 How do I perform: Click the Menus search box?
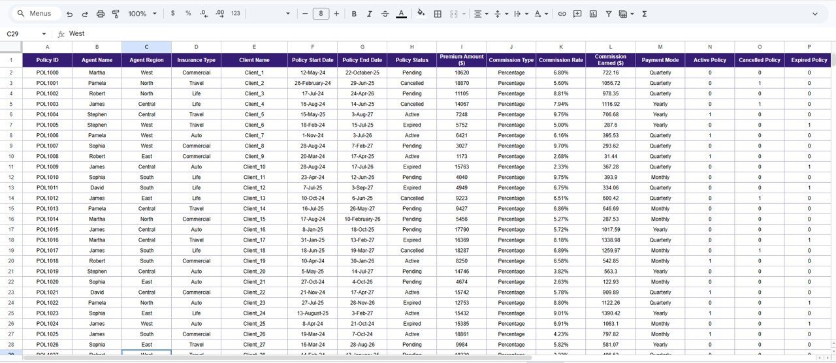[37, 14]
